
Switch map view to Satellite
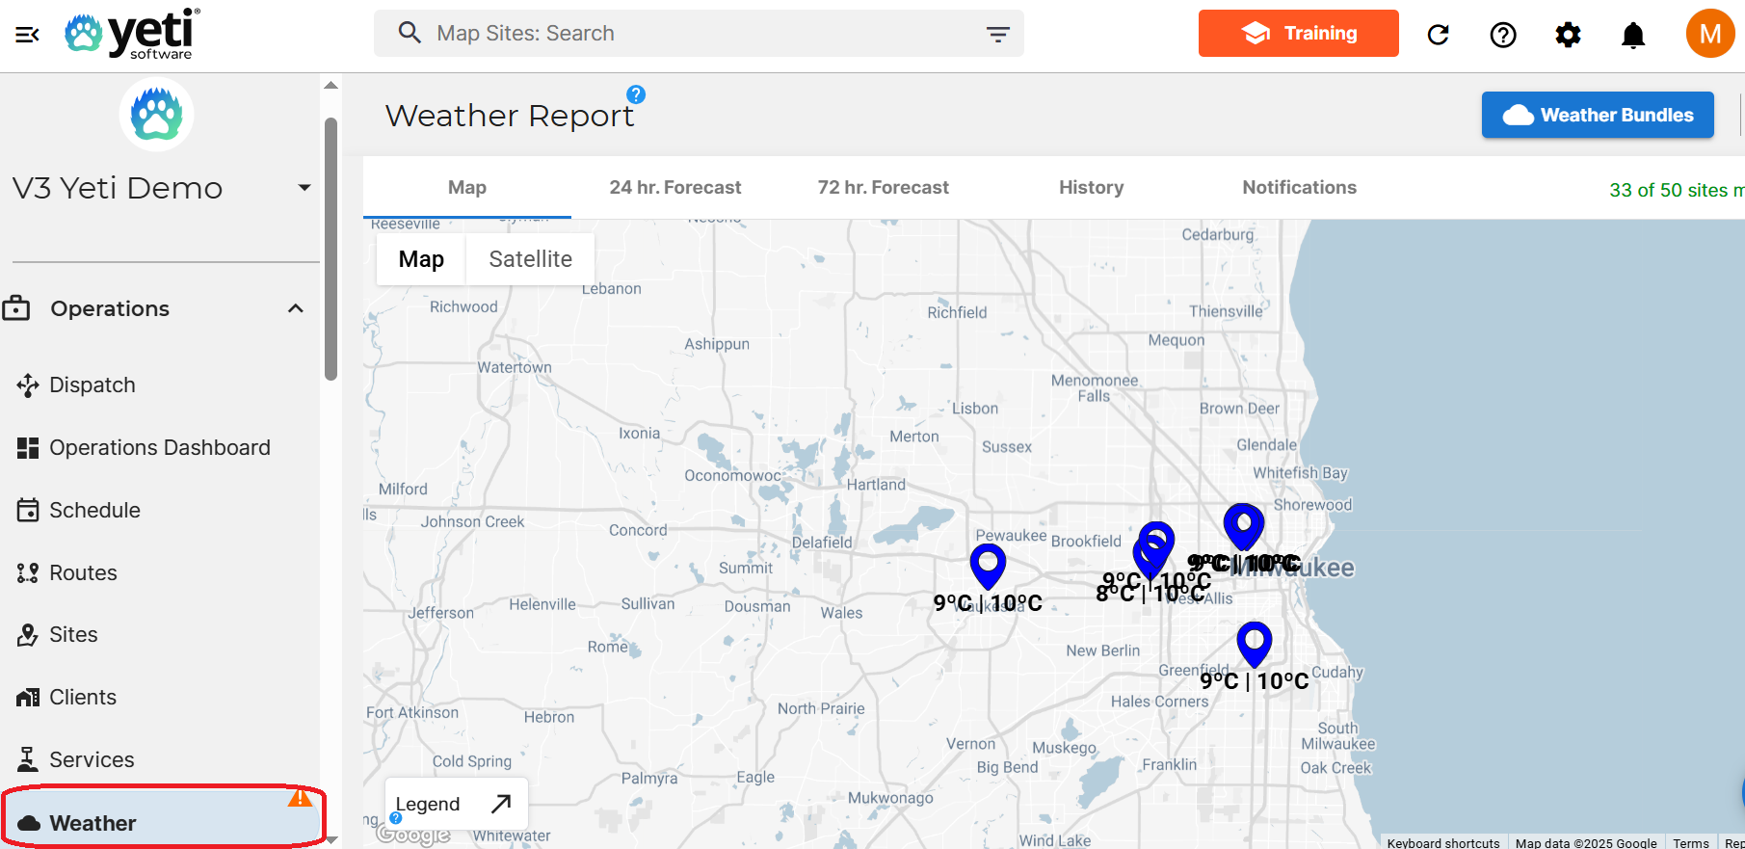tap(530, 259)
